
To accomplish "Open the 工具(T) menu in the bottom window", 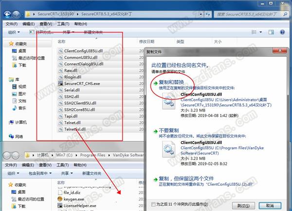I will coord(63,165).
